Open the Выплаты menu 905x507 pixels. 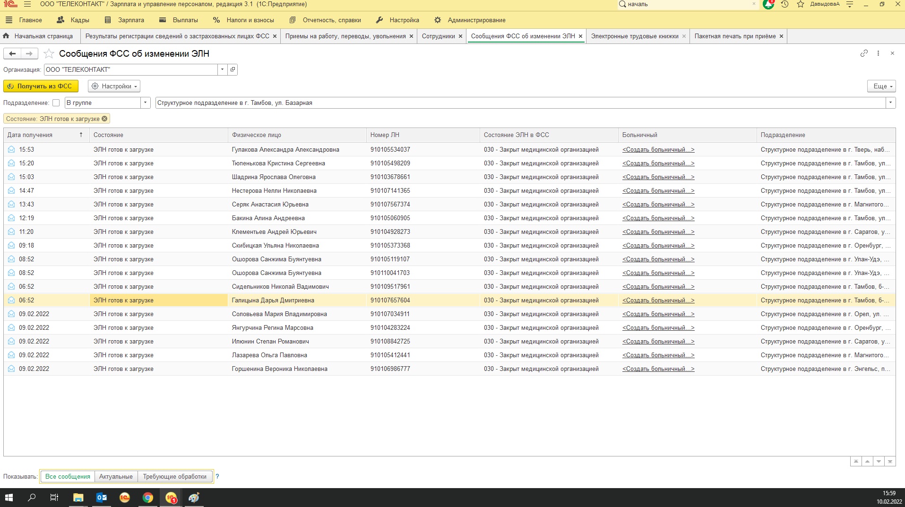point(179,20)
